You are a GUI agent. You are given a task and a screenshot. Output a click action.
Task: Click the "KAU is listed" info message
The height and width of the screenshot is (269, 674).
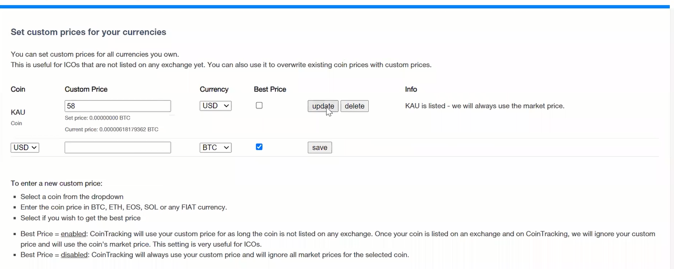(484, 106)
